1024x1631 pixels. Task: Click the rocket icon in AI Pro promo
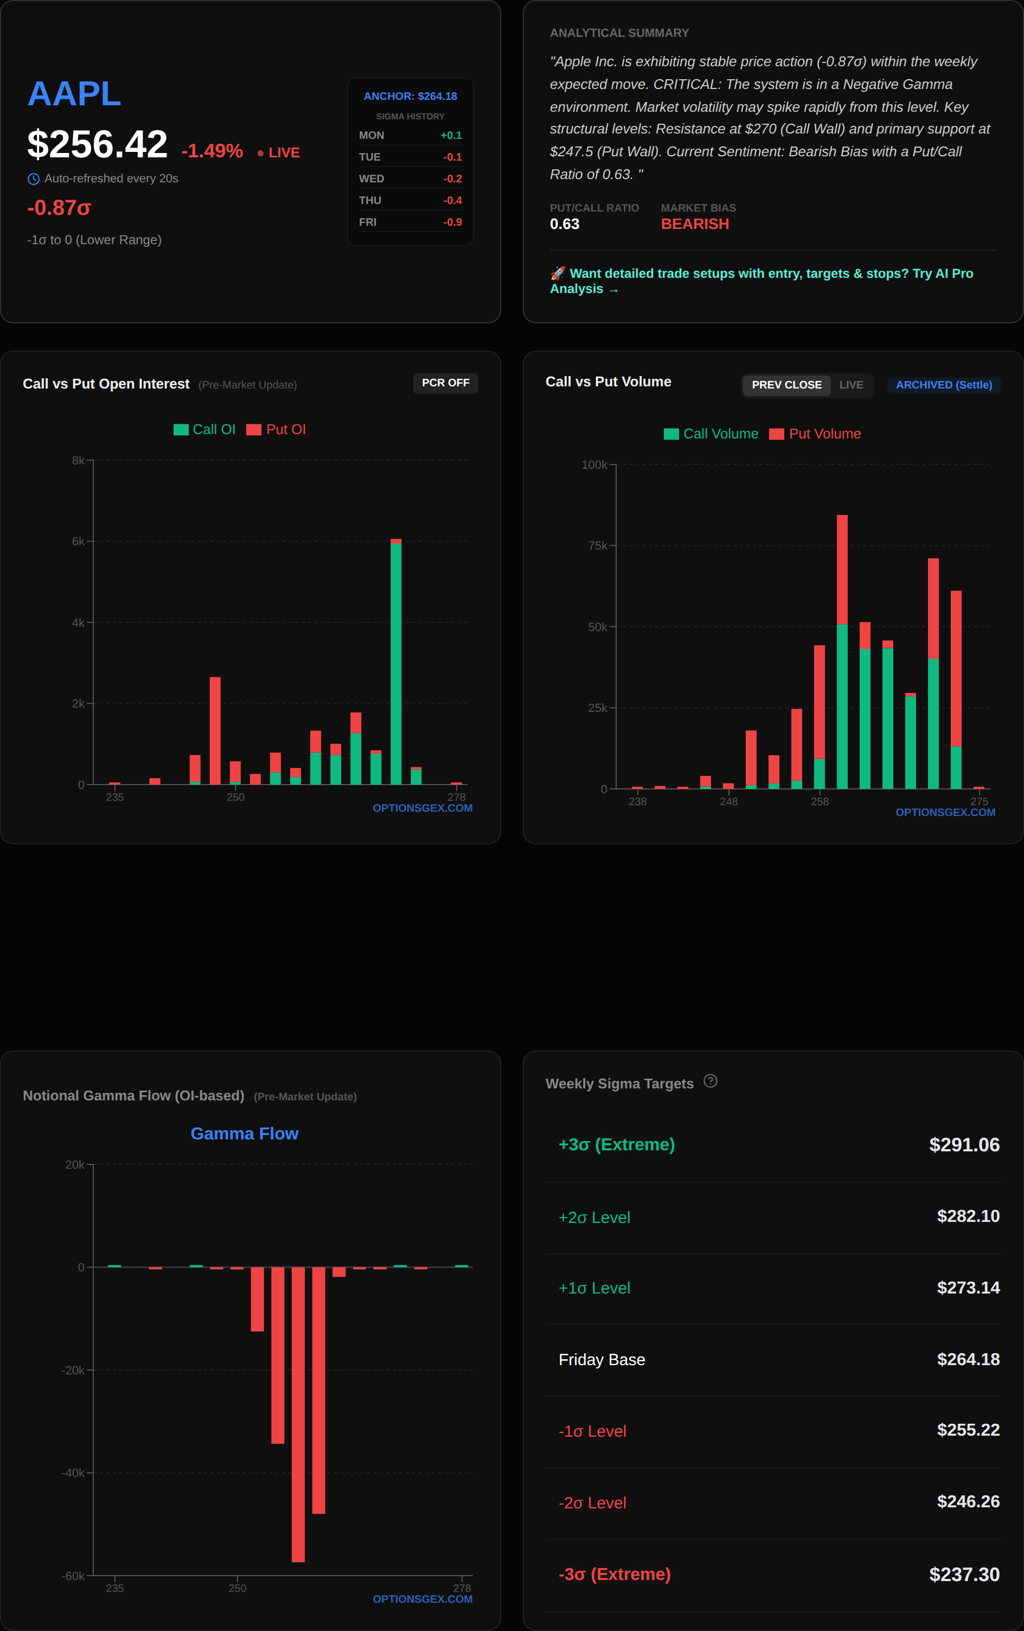(558, 273)
